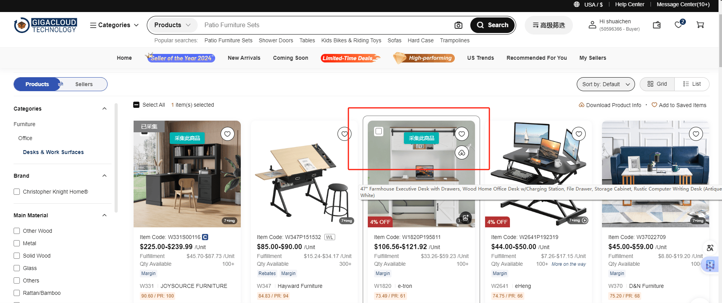722x303 pixels.
Task: Click Download Product Info
Action: (x=610, y=105)
